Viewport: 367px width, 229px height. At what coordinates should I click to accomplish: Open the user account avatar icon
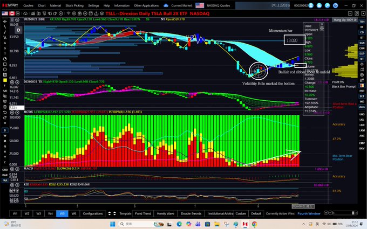[x=311, y=5]
